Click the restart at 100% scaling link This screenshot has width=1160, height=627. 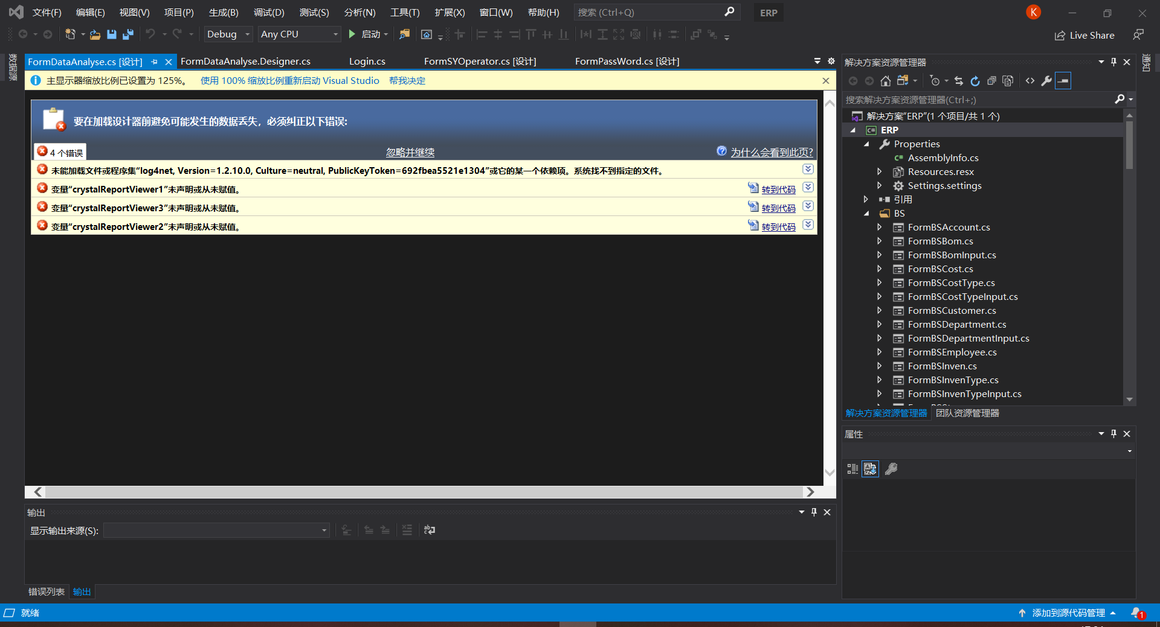click(x=290, y=81)
